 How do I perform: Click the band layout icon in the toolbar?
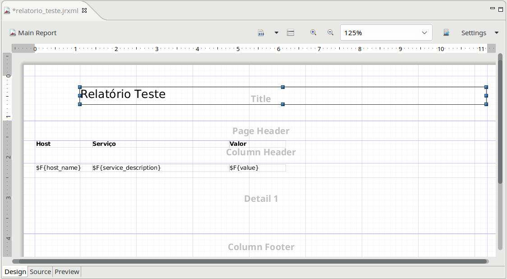coord(290,33)
